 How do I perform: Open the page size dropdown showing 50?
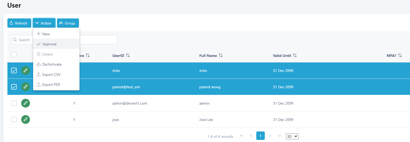point(292,136)
